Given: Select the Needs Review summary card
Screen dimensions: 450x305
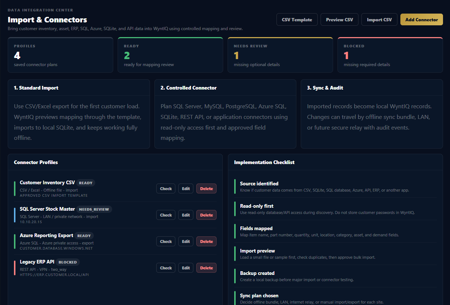Looking at the screenshot, I should 280,55.
